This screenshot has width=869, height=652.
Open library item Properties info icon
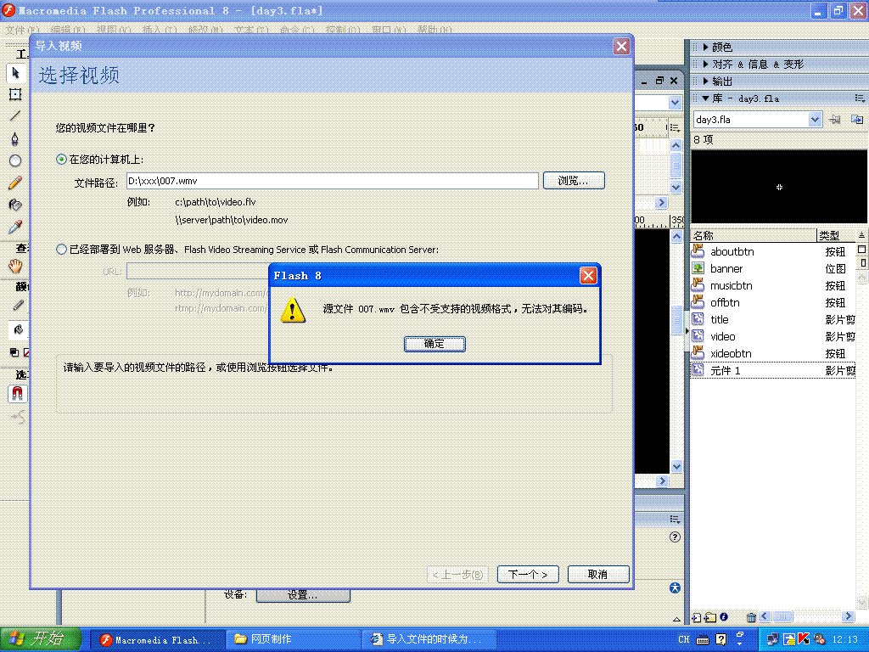click(724, 616)
